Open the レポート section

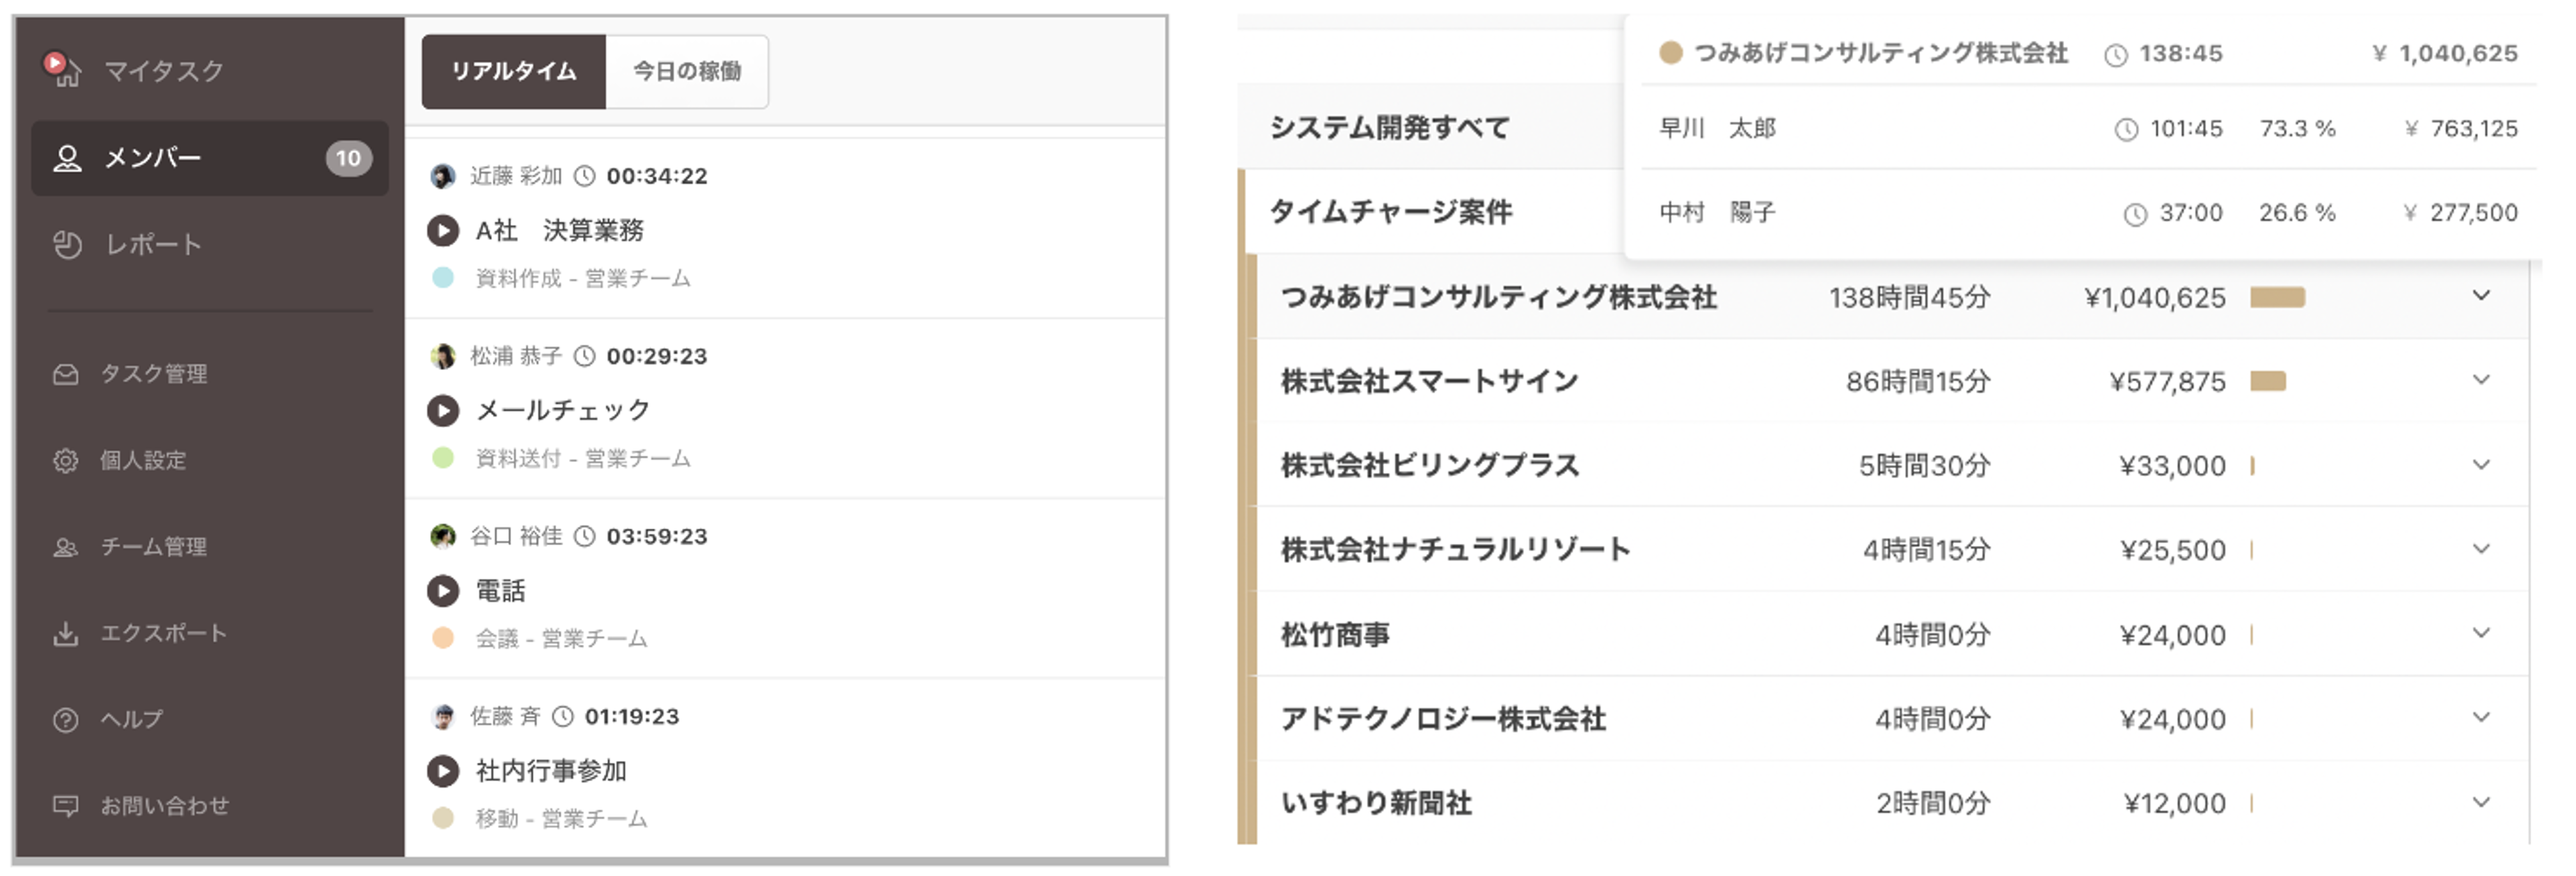[153, 243]
